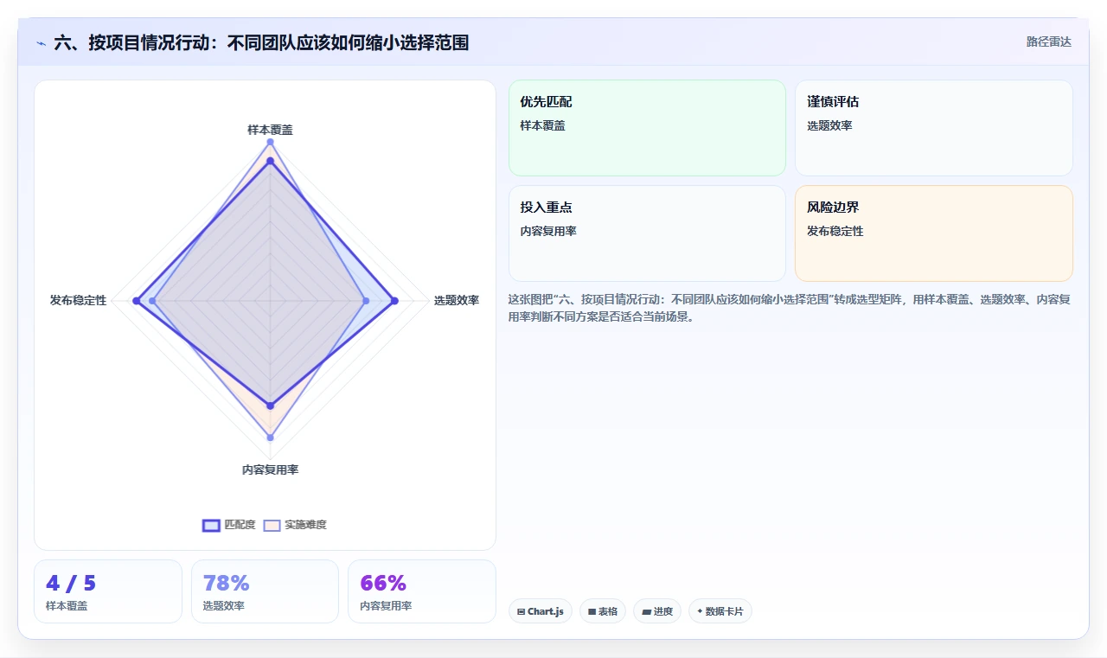Click 发布稳定性 text in 风险边界 card

click(835, 232)
